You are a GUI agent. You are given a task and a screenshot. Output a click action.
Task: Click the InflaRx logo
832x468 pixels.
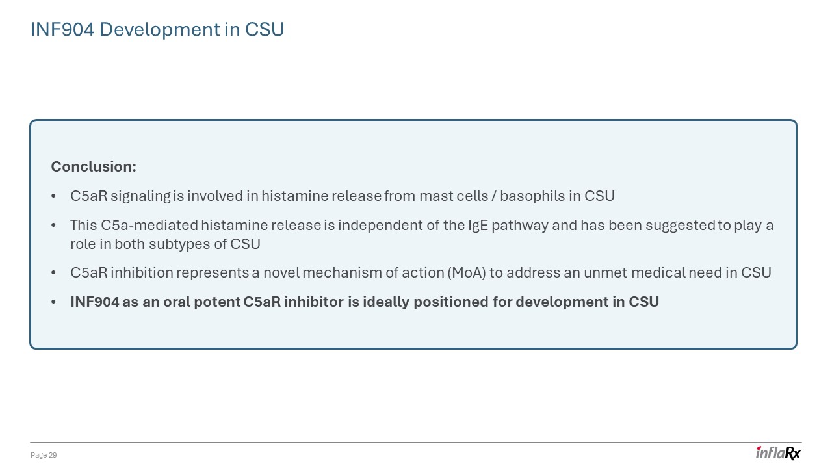coord(777,453)
